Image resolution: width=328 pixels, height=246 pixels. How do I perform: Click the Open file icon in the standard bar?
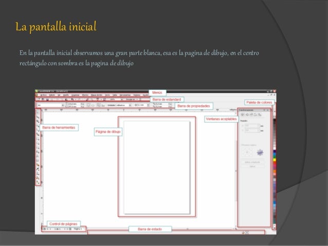(x=43, y=99)
